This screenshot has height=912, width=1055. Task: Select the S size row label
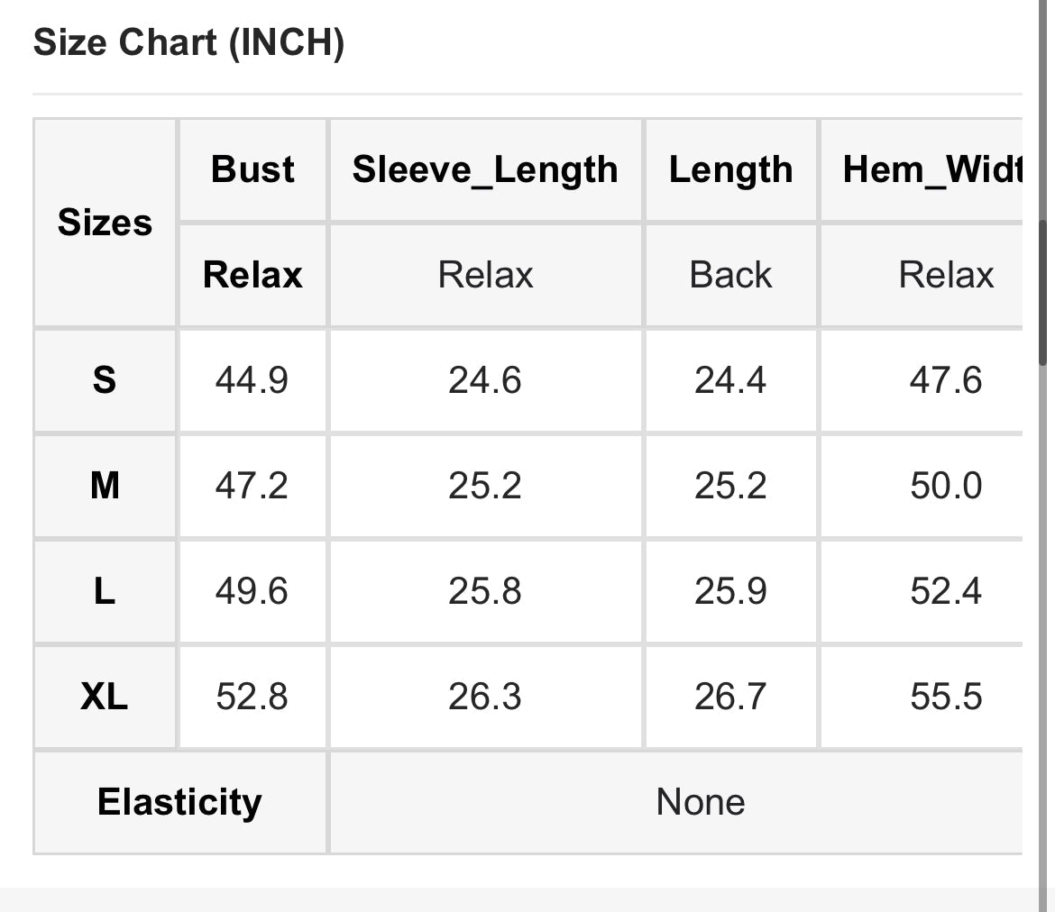105,380
